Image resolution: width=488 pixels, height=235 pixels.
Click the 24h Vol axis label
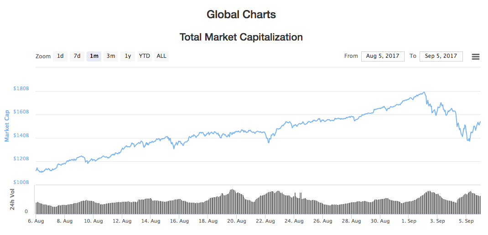(x=13, y=199)
